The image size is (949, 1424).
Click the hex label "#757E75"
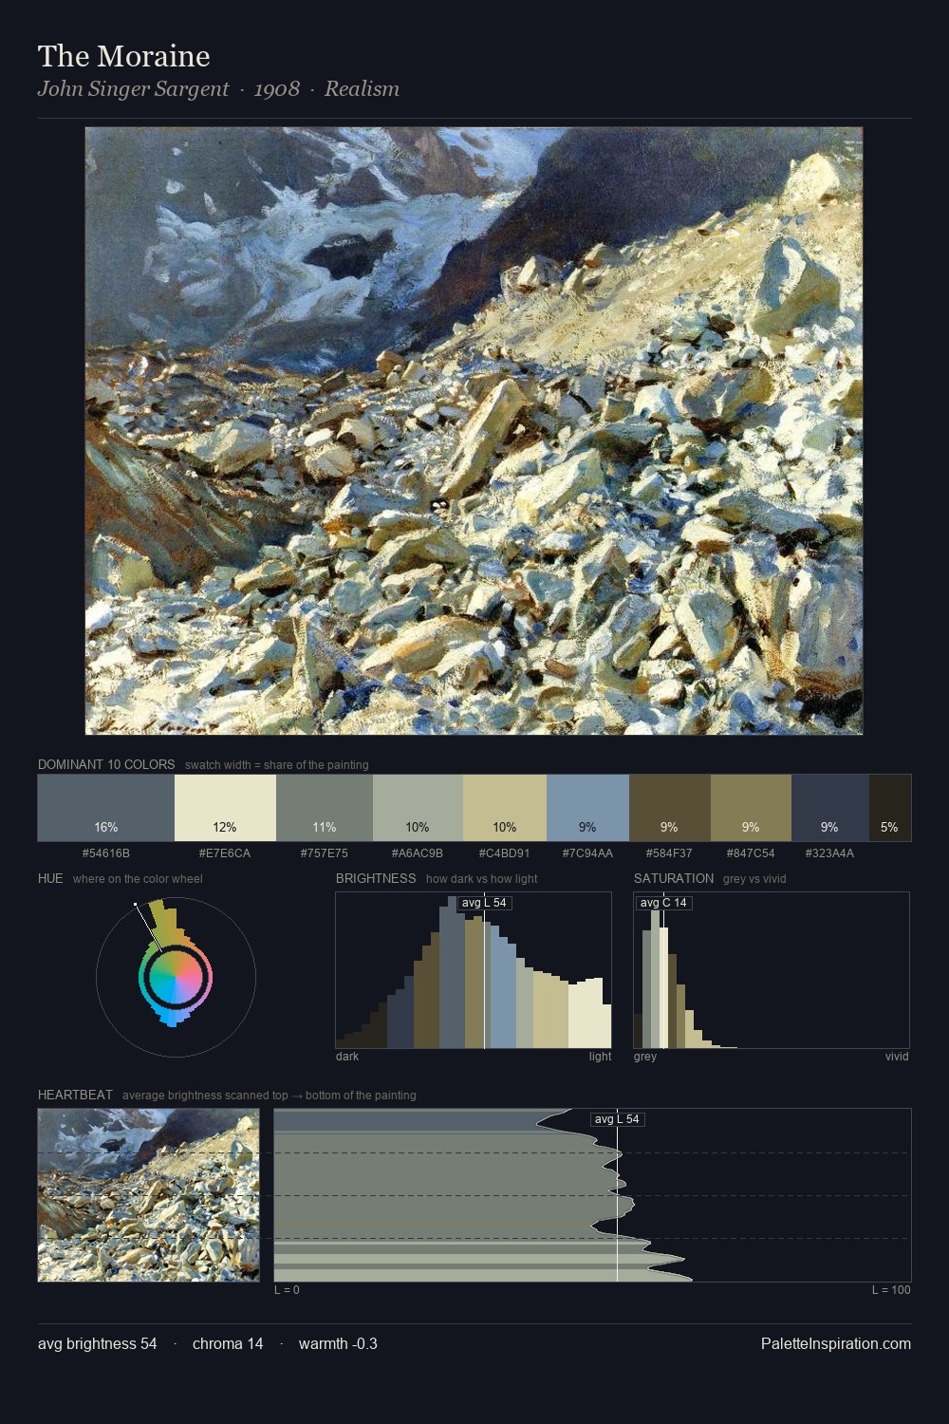325,853
